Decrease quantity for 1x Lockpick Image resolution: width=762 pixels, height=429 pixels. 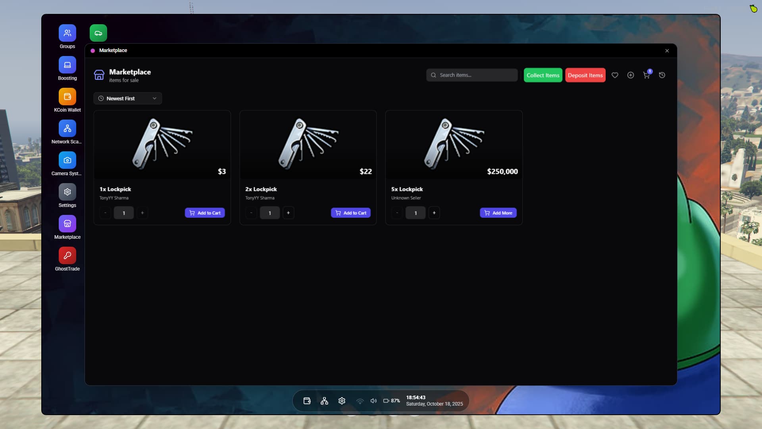click(105, 213)
